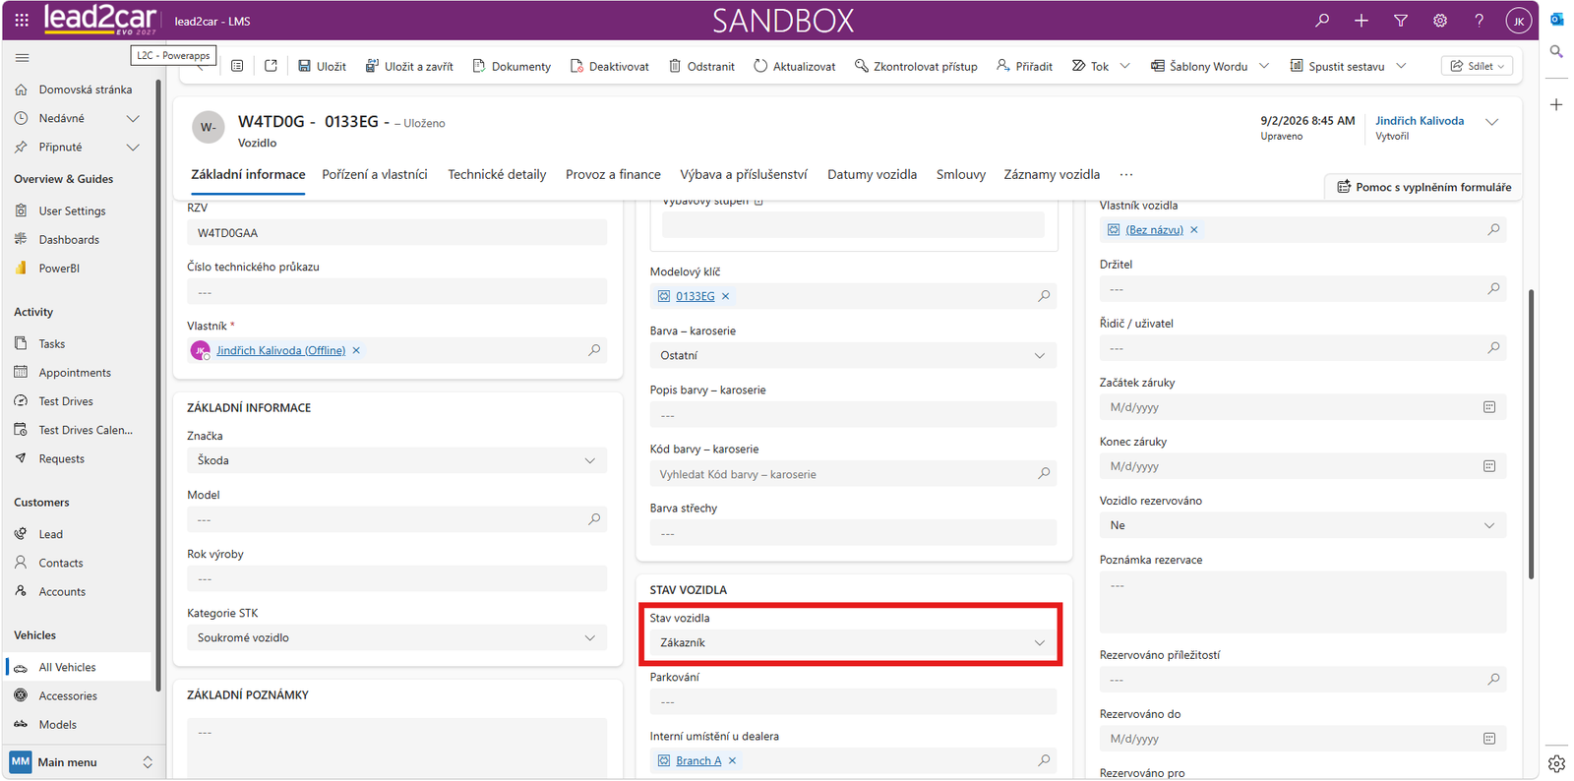Switch to the Technické detaily tab

497,174
